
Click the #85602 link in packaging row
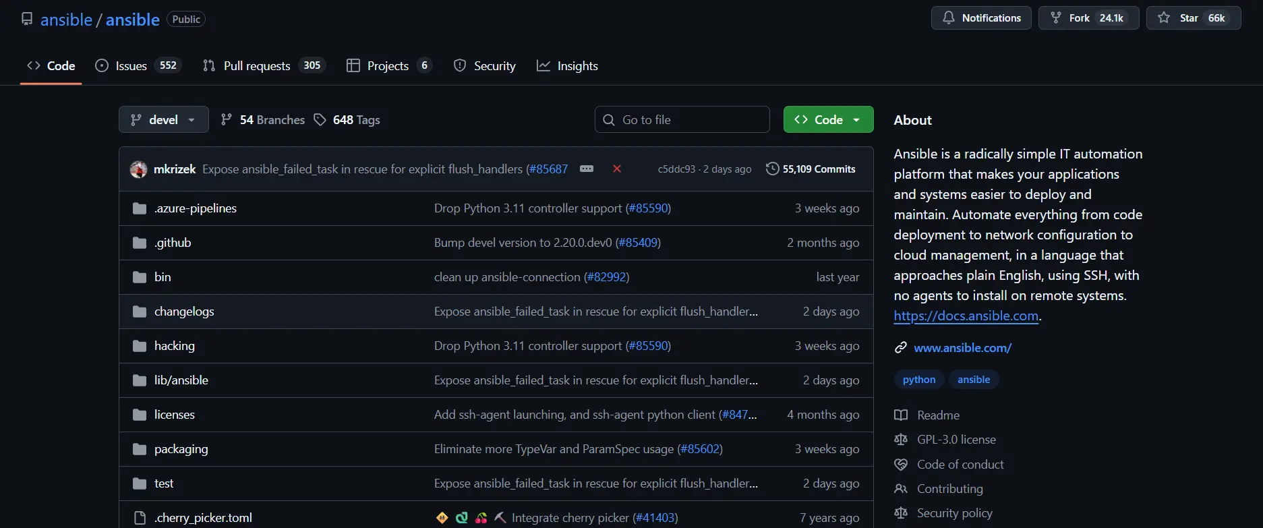700,449
